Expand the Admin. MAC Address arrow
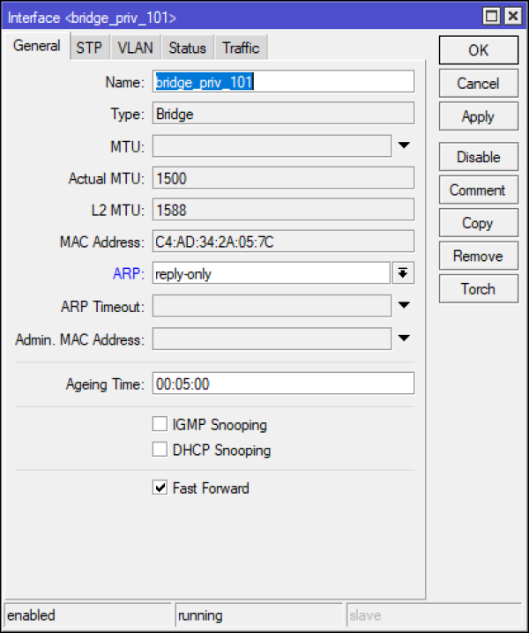 [404, 339]
